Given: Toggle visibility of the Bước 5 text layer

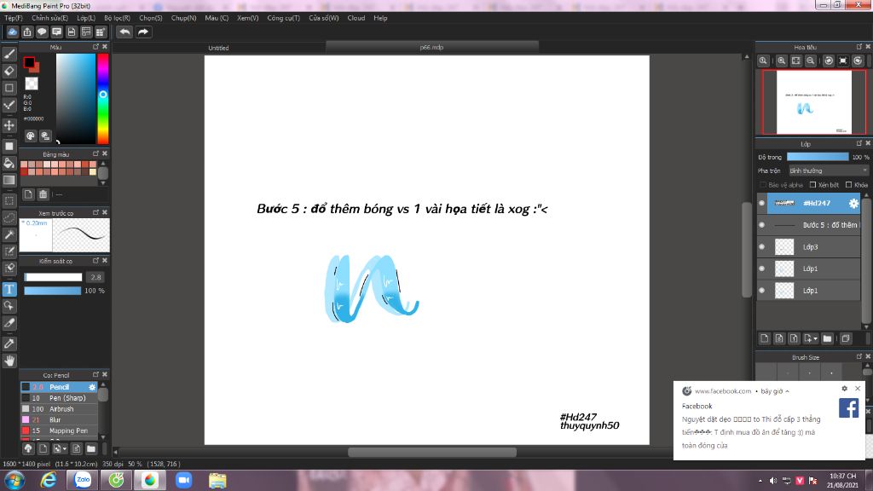Looking at the screenshot, I should [761, 225].
